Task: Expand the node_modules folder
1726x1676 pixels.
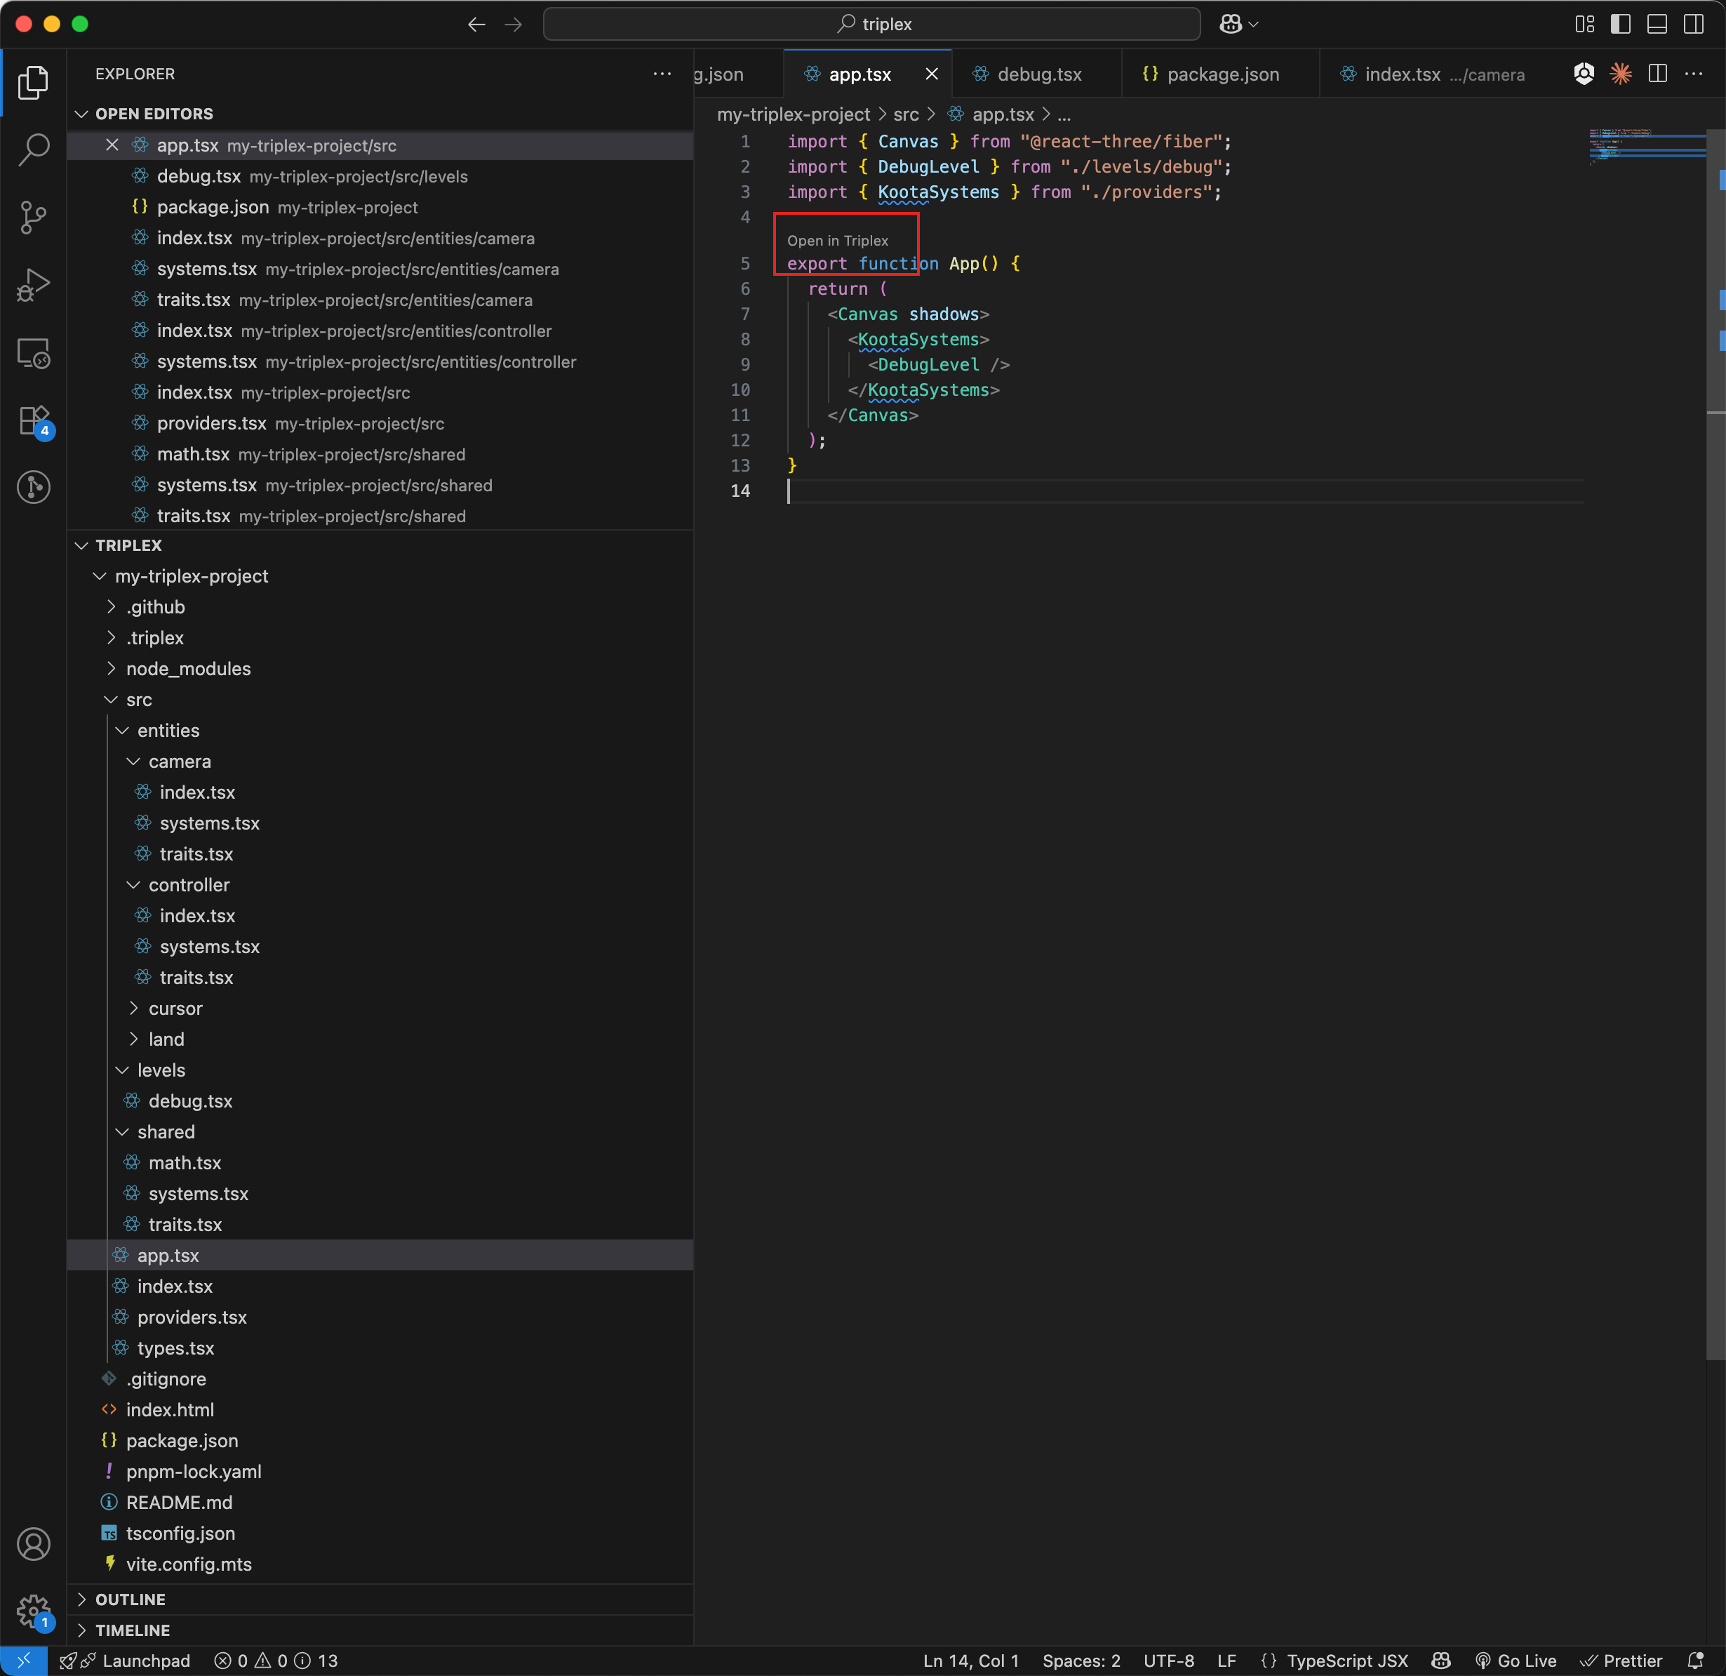Action: 111,668
